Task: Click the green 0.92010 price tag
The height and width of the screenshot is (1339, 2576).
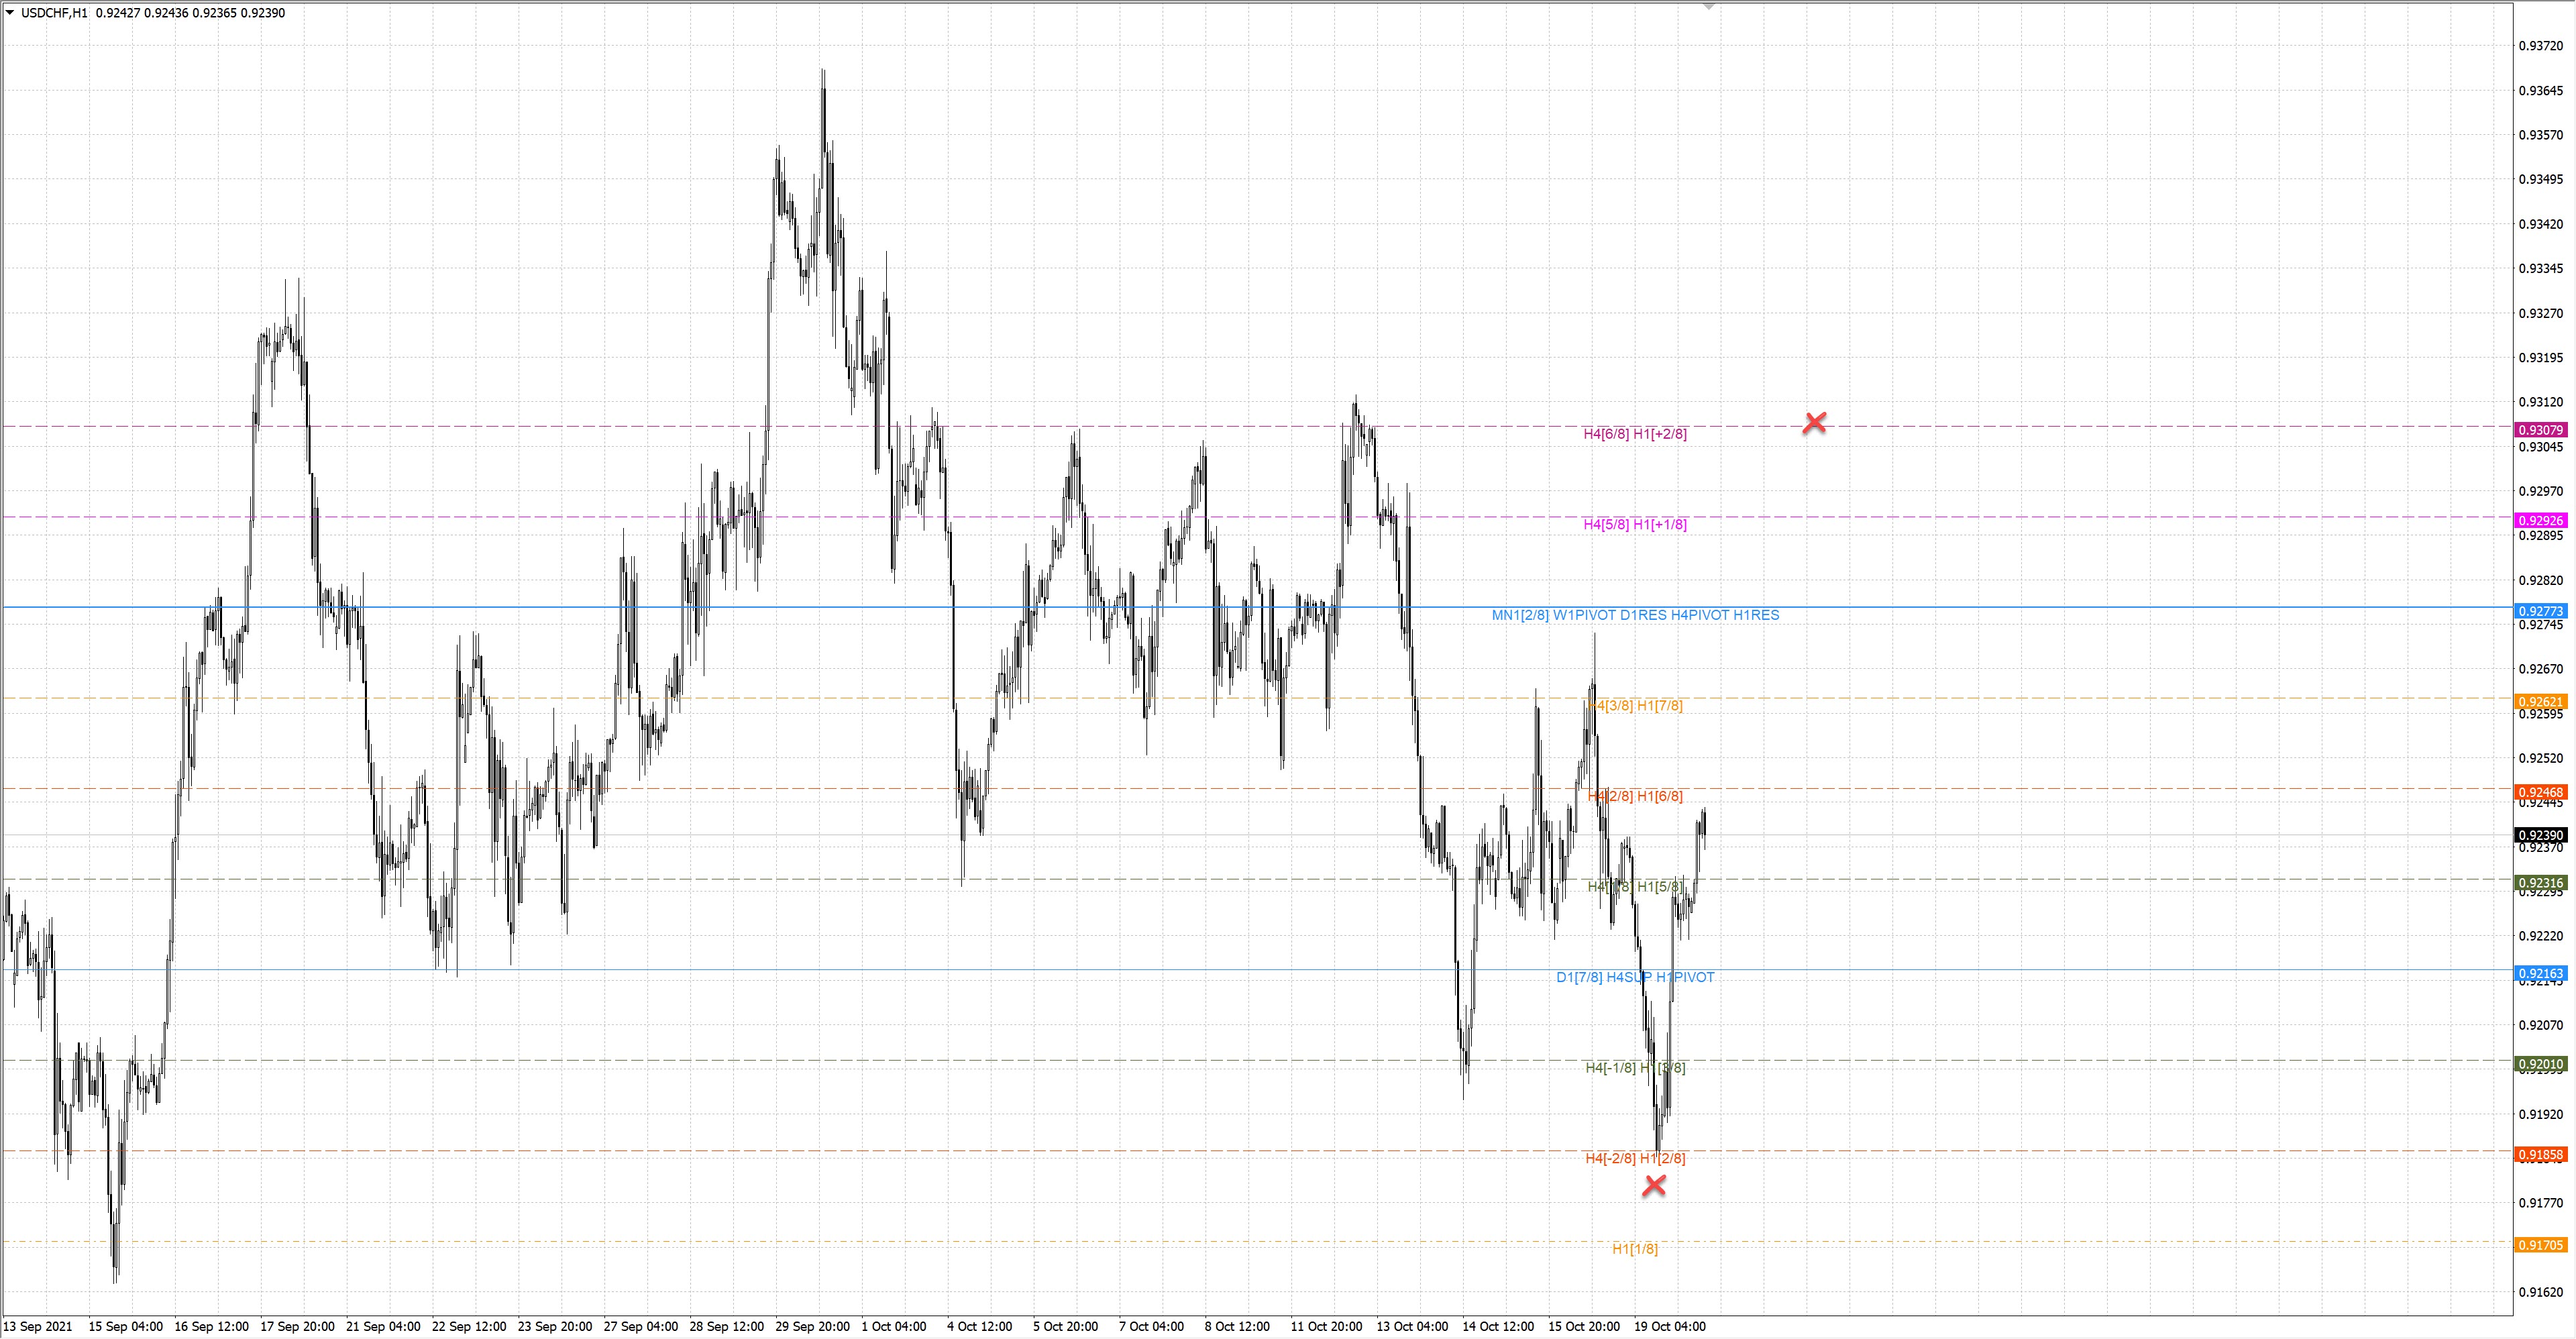Action: [2540, 1064]
